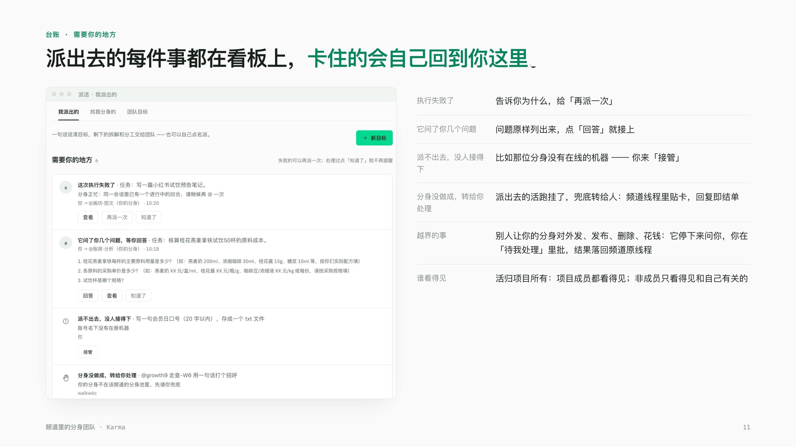Click the channel name walkw6c
The height and width of the screenshot is (447, 796).
(x=87, y=393)
